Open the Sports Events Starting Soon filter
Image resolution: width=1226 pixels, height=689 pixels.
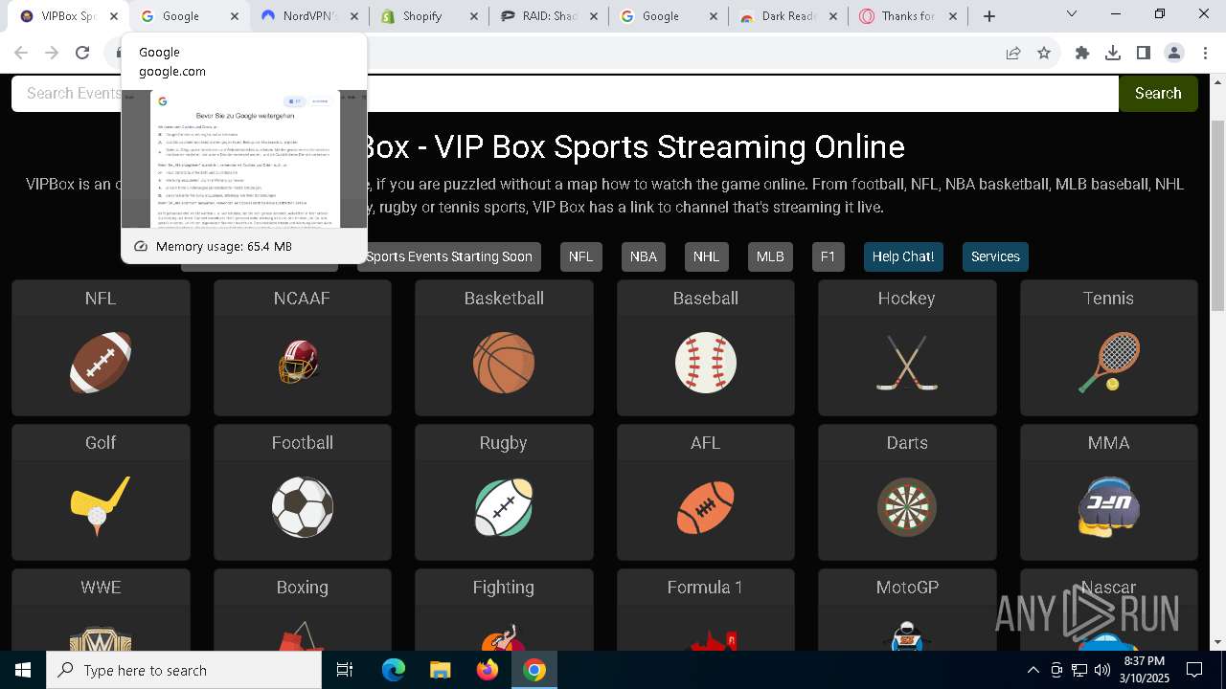(x=448, y=256)
